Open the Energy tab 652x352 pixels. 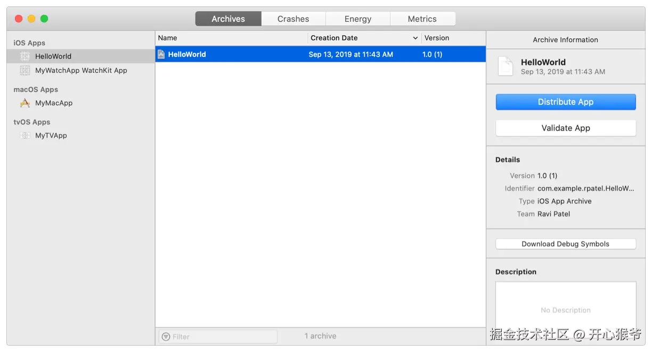(358, 19)
